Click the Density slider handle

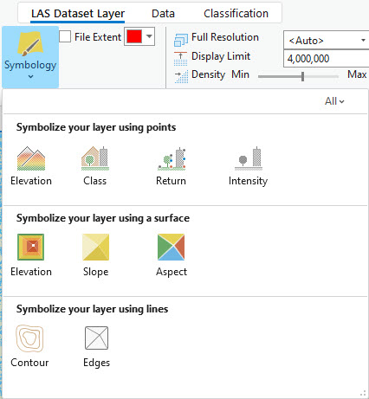point(302,76)
